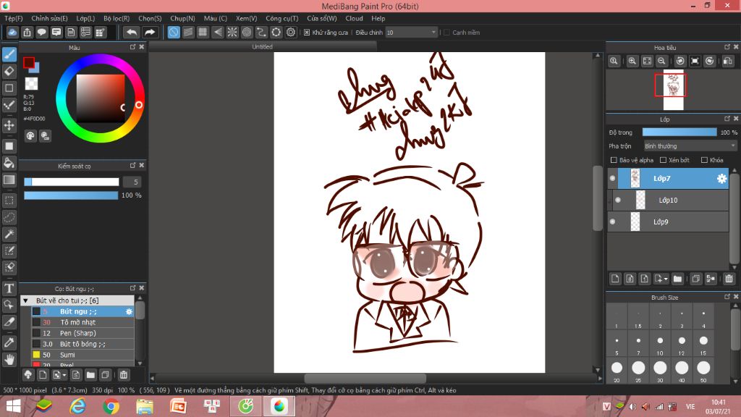Undock the Kiểm soát cọ panel
The height and width of the screenshot is (417, 741).
click(133, 166)
